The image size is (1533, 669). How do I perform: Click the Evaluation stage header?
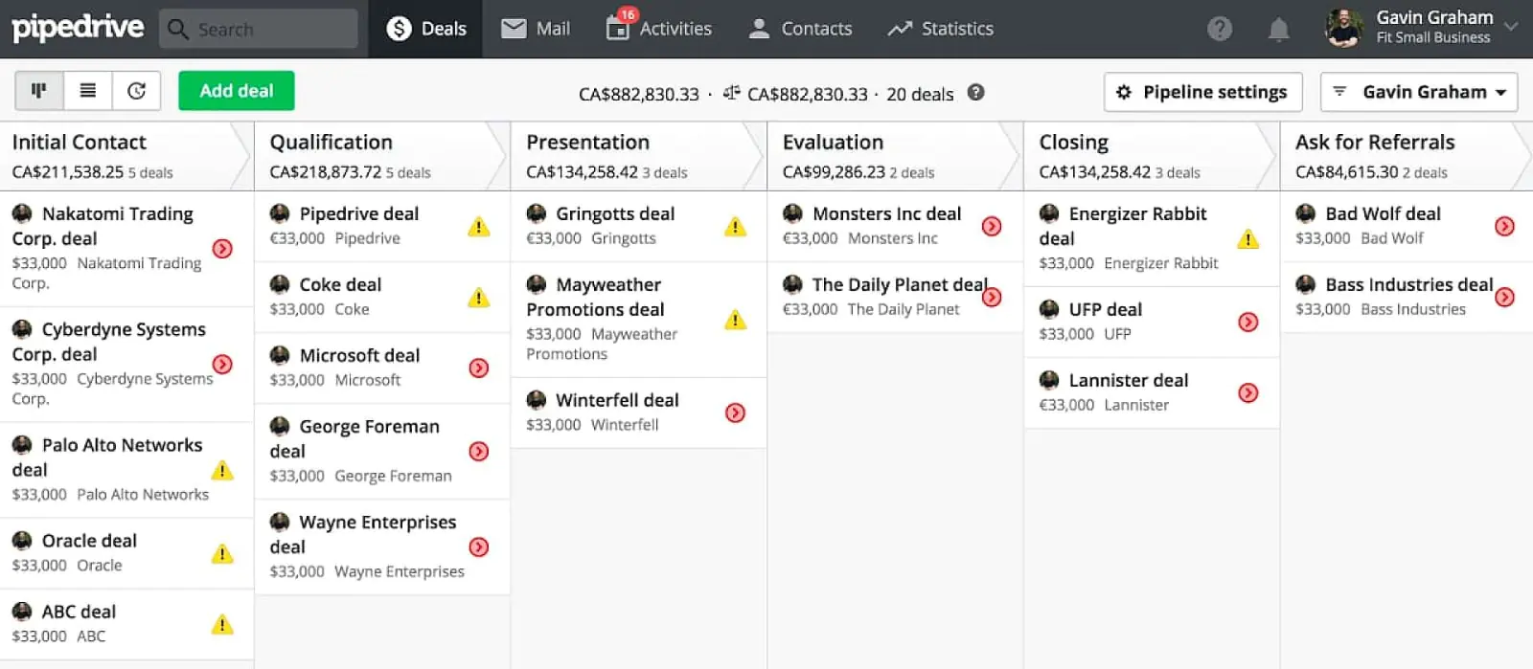pos(895,156)
